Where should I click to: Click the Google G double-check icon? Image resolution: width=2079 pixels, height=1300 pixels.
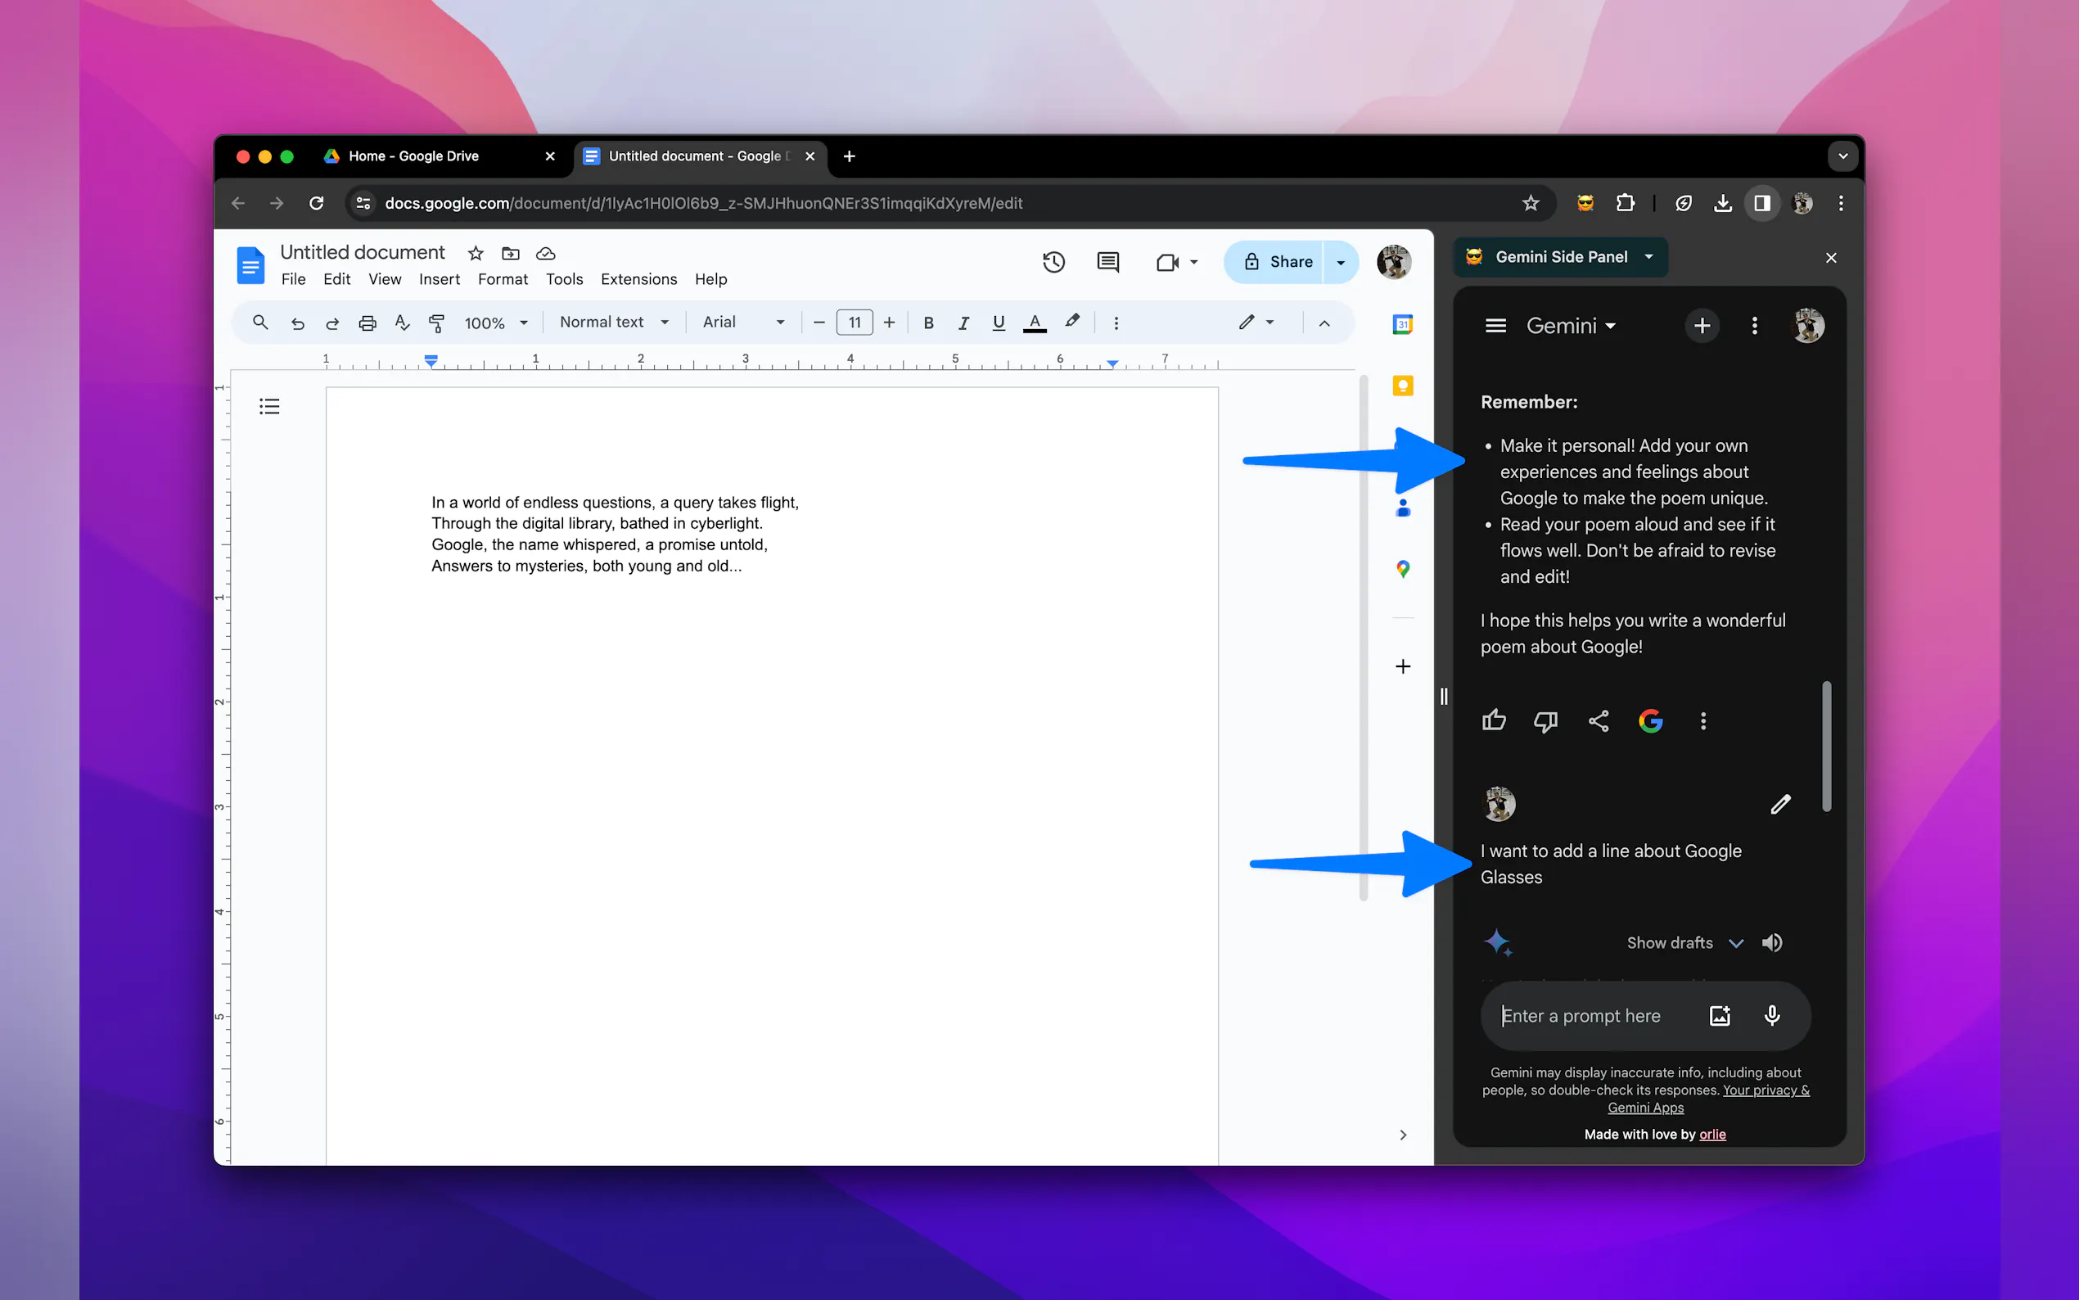pyautogui.click(x=1650, y=721)
